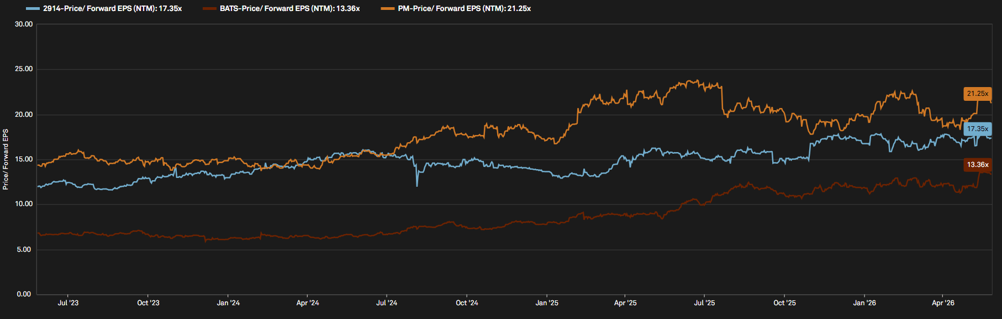1002x319 pixels.
Task: Select the dark red 13.36x value tag
Action: (x=978, y=165)
